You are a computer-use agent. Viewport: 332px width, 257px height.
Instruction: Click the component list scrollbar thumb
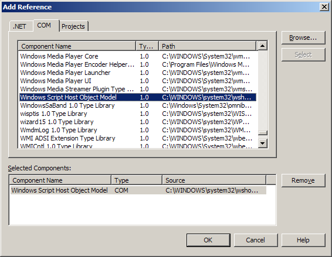click(263, 133)
